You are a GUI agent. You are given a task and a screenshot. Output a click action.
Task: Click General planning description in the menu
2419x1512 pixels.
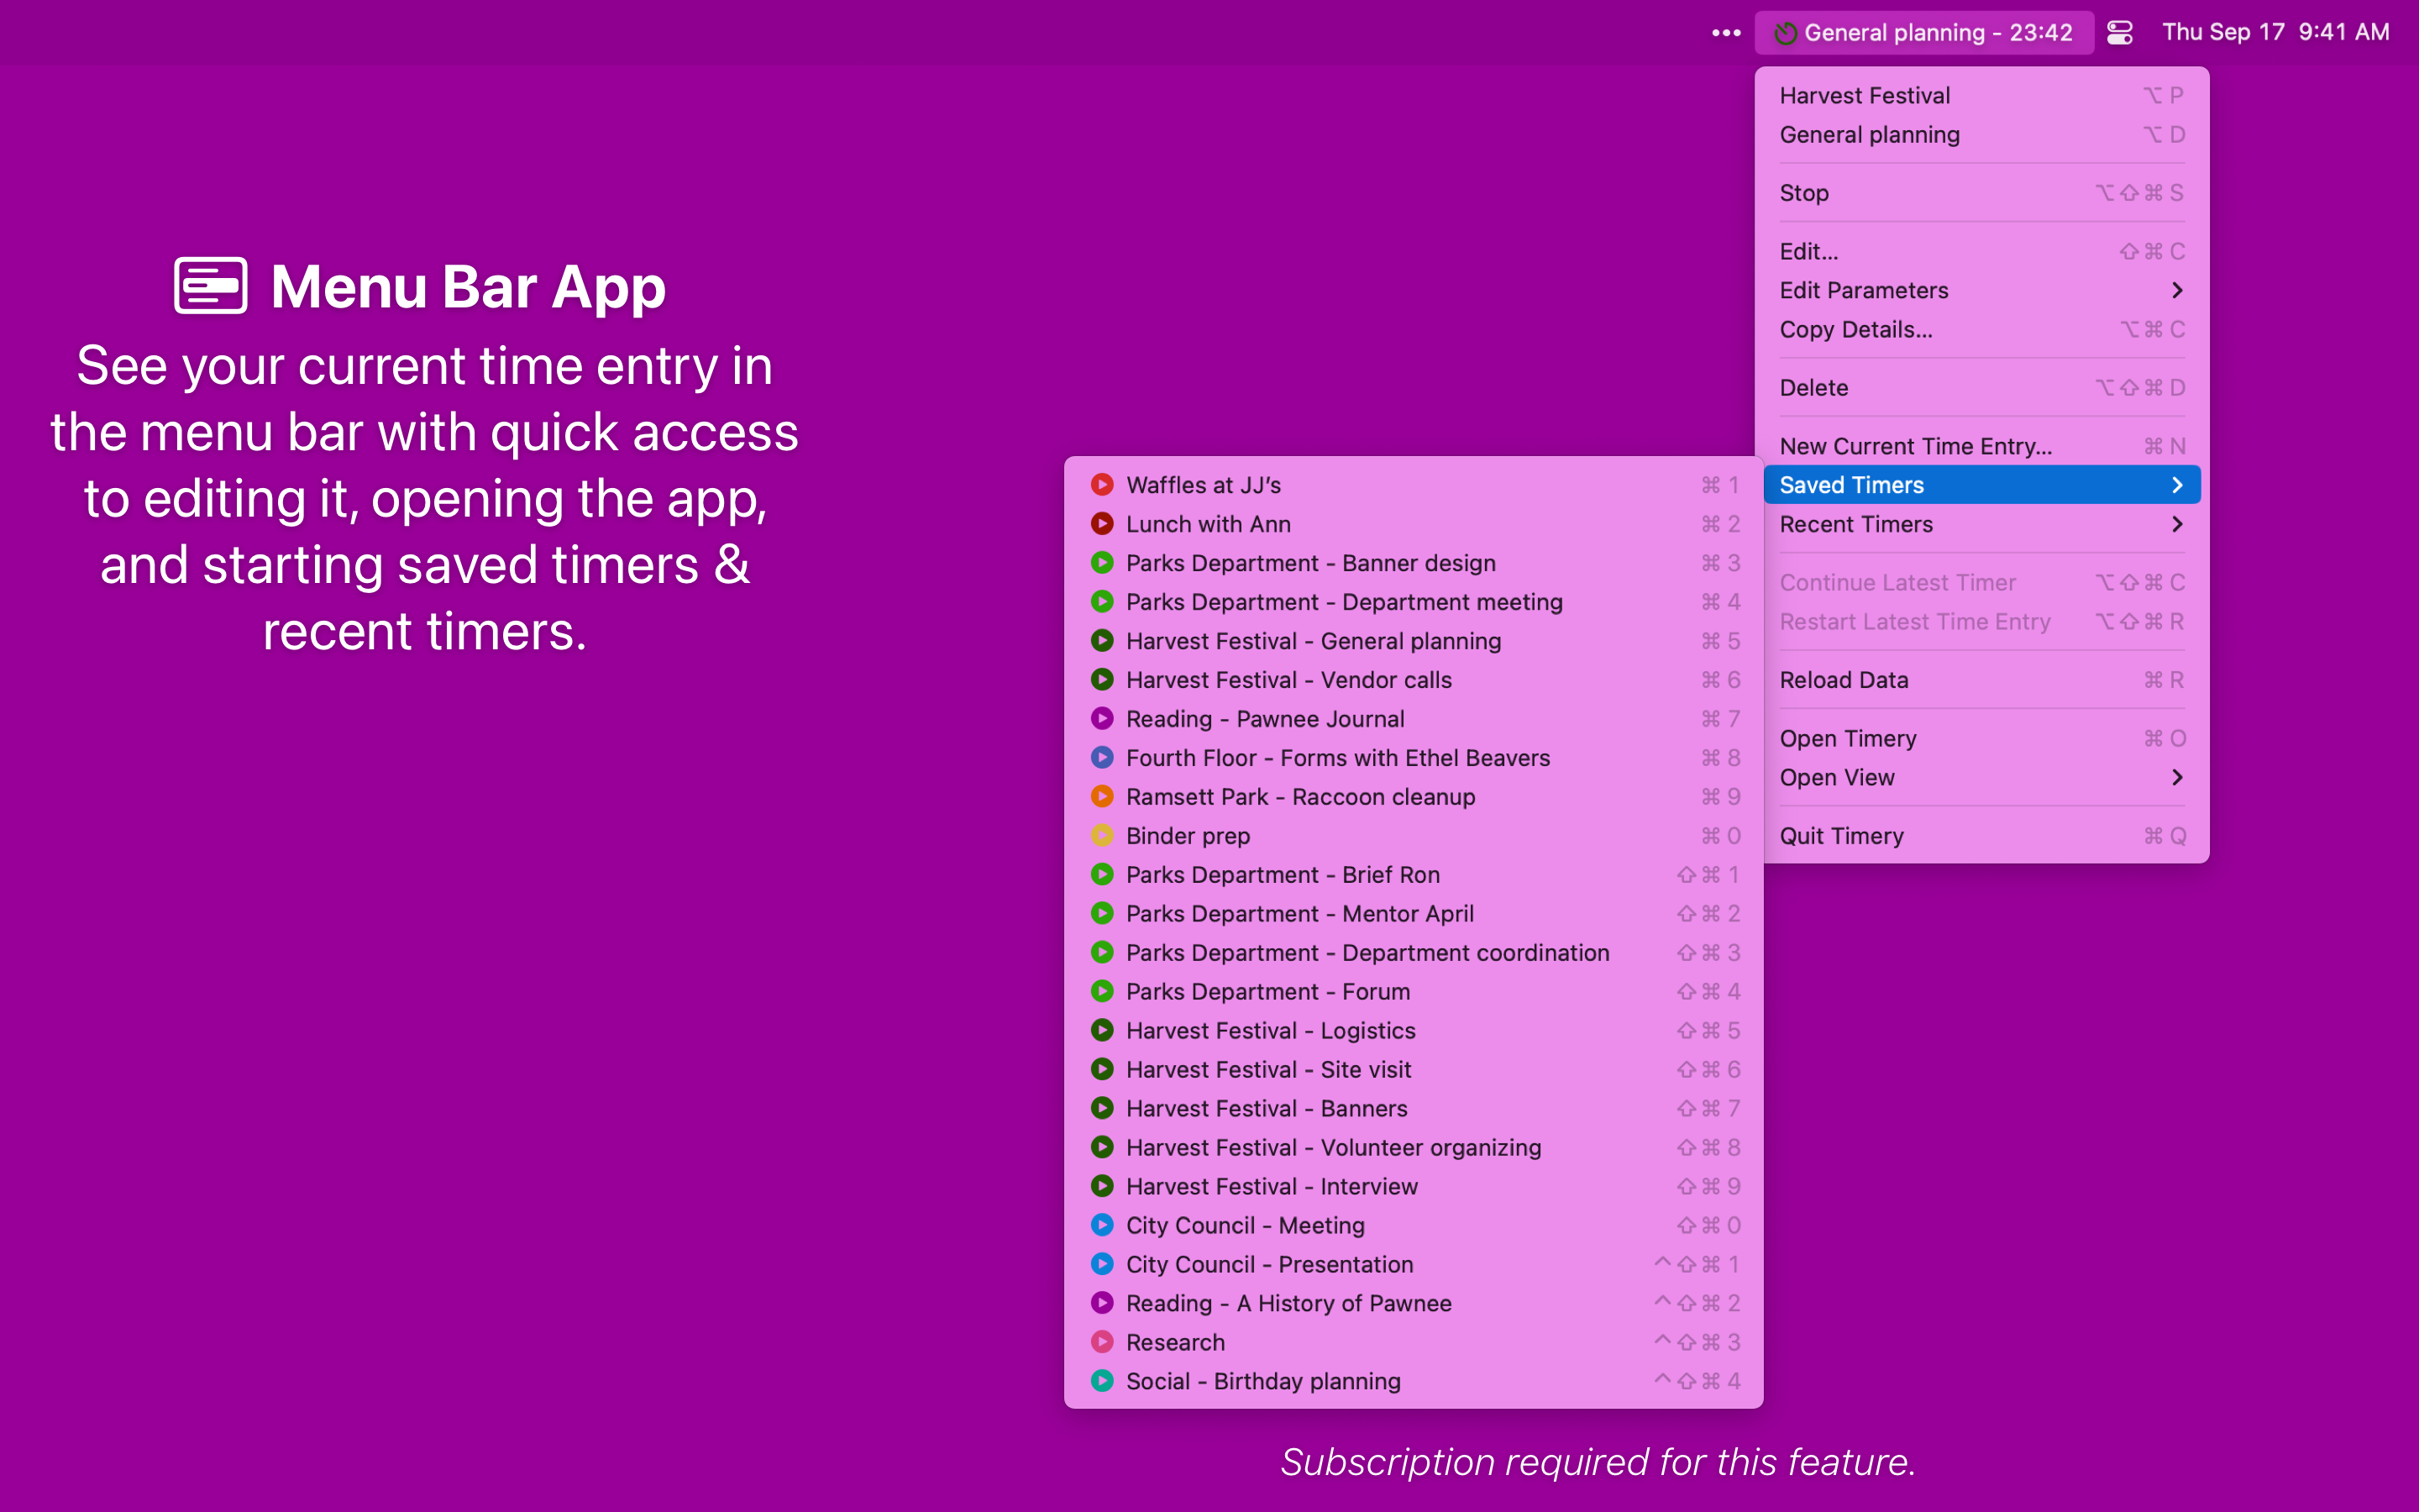pos(1981,135)
